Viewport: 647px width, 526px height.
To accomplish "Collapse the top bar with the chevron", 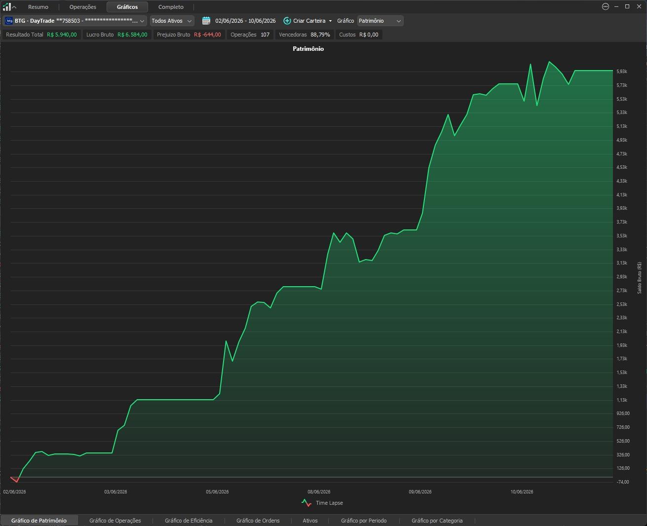I will [x=15, y=7].
